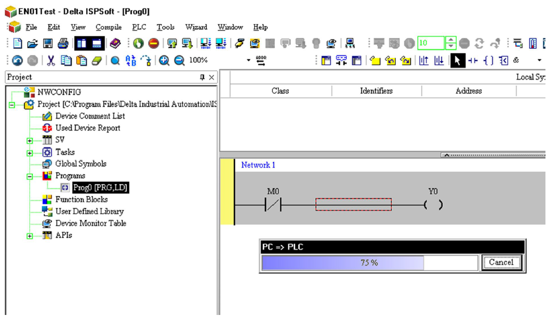Open the Wizard menu
551x320 pixels.
coord(196,27)
